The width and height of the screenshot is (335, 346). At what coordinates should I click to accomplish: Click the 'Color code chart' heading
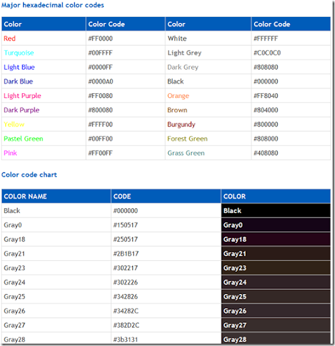click(x=29, y=175)
